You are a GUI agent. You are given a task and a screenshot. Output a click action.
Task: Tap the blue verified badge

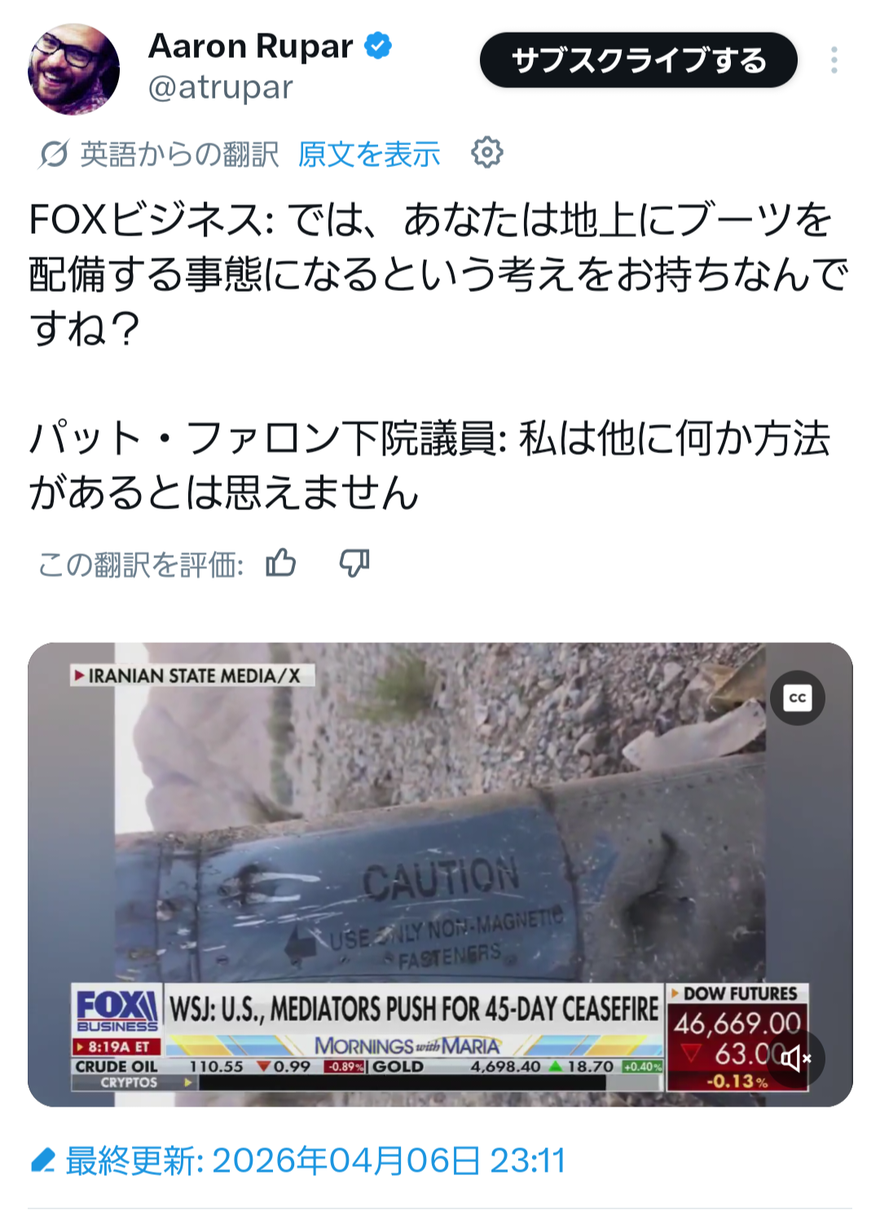pyautogui.click(x=378, y=46)
